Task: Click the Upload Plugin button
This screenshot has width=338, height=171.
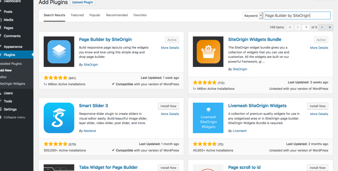Action: pos(83,2)
